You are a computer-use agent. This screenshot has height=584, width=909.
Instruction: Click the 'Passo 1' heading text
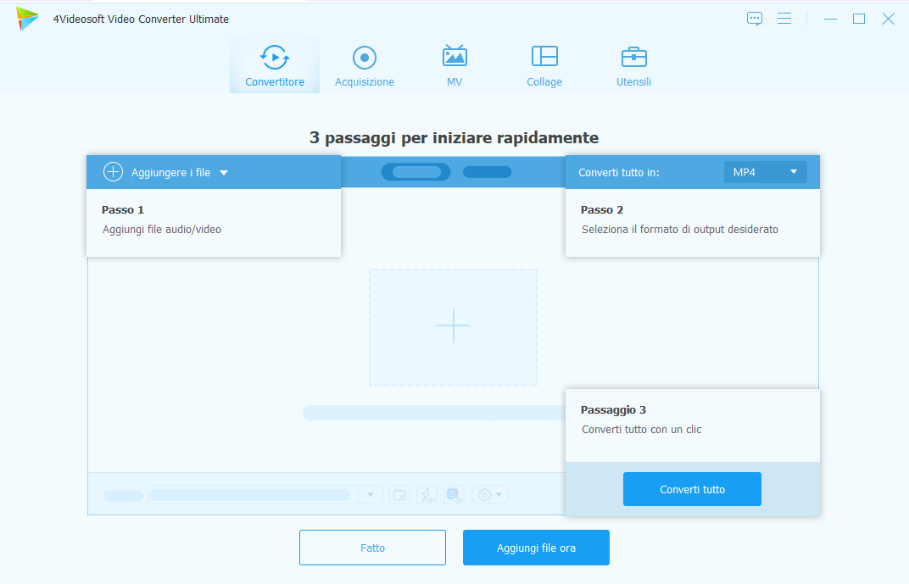coord(123,209)
